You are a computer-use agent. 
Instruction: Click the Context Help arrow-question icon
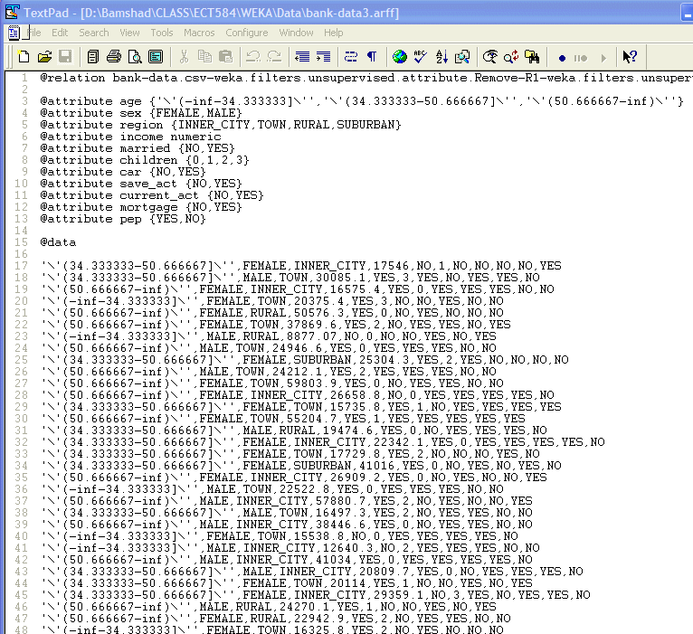tap(630, 57)
